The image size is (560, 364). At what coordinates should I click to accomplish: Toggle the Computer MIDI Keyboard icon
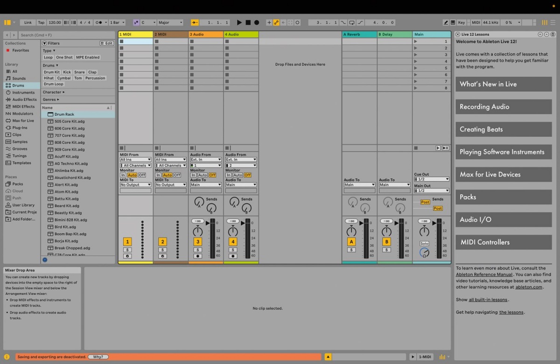(x=453, y=22)
